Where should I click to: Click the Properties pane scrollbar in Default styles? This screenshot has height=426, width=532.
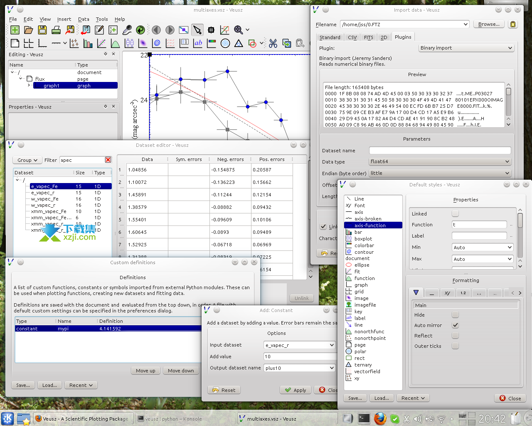(x=520, y=238)
